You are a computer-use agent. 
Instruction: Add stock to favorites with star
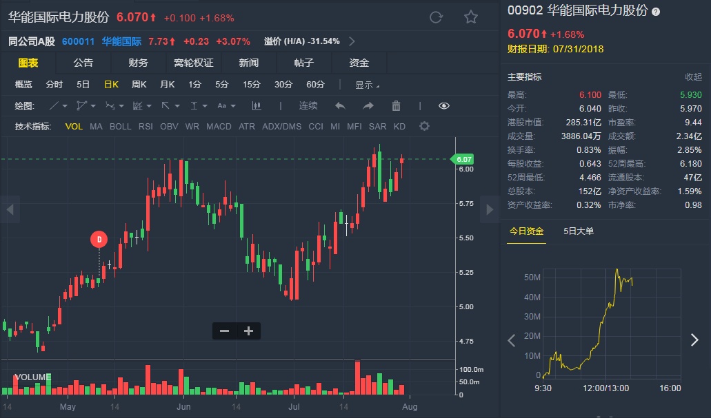(470, 17)
